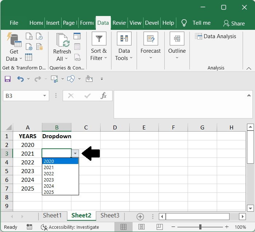Click the Save icon in quick access toolbar

8,79
